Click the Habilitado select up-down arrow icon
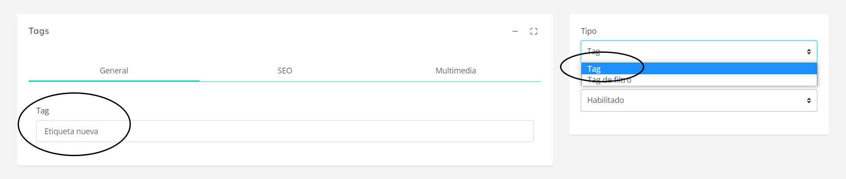Viewport: 846px width, 179px height. 809,101
